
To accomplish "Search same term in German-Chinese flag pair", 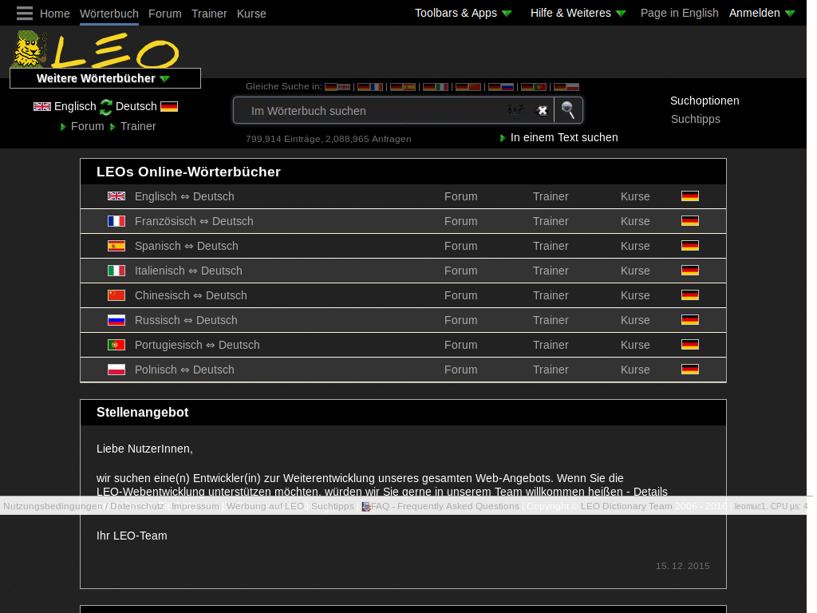I will [x=468, y=87].
